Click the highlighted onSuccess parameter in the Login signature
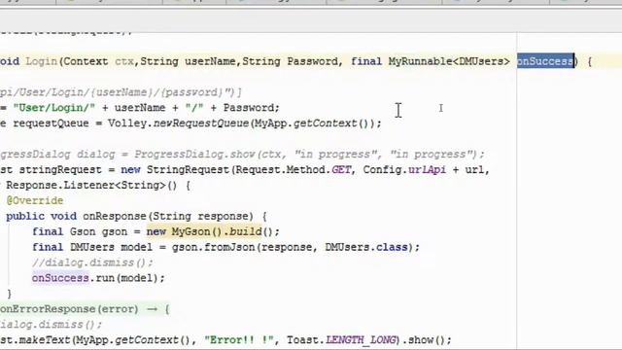The image size is (622, 350). [545, 61]
